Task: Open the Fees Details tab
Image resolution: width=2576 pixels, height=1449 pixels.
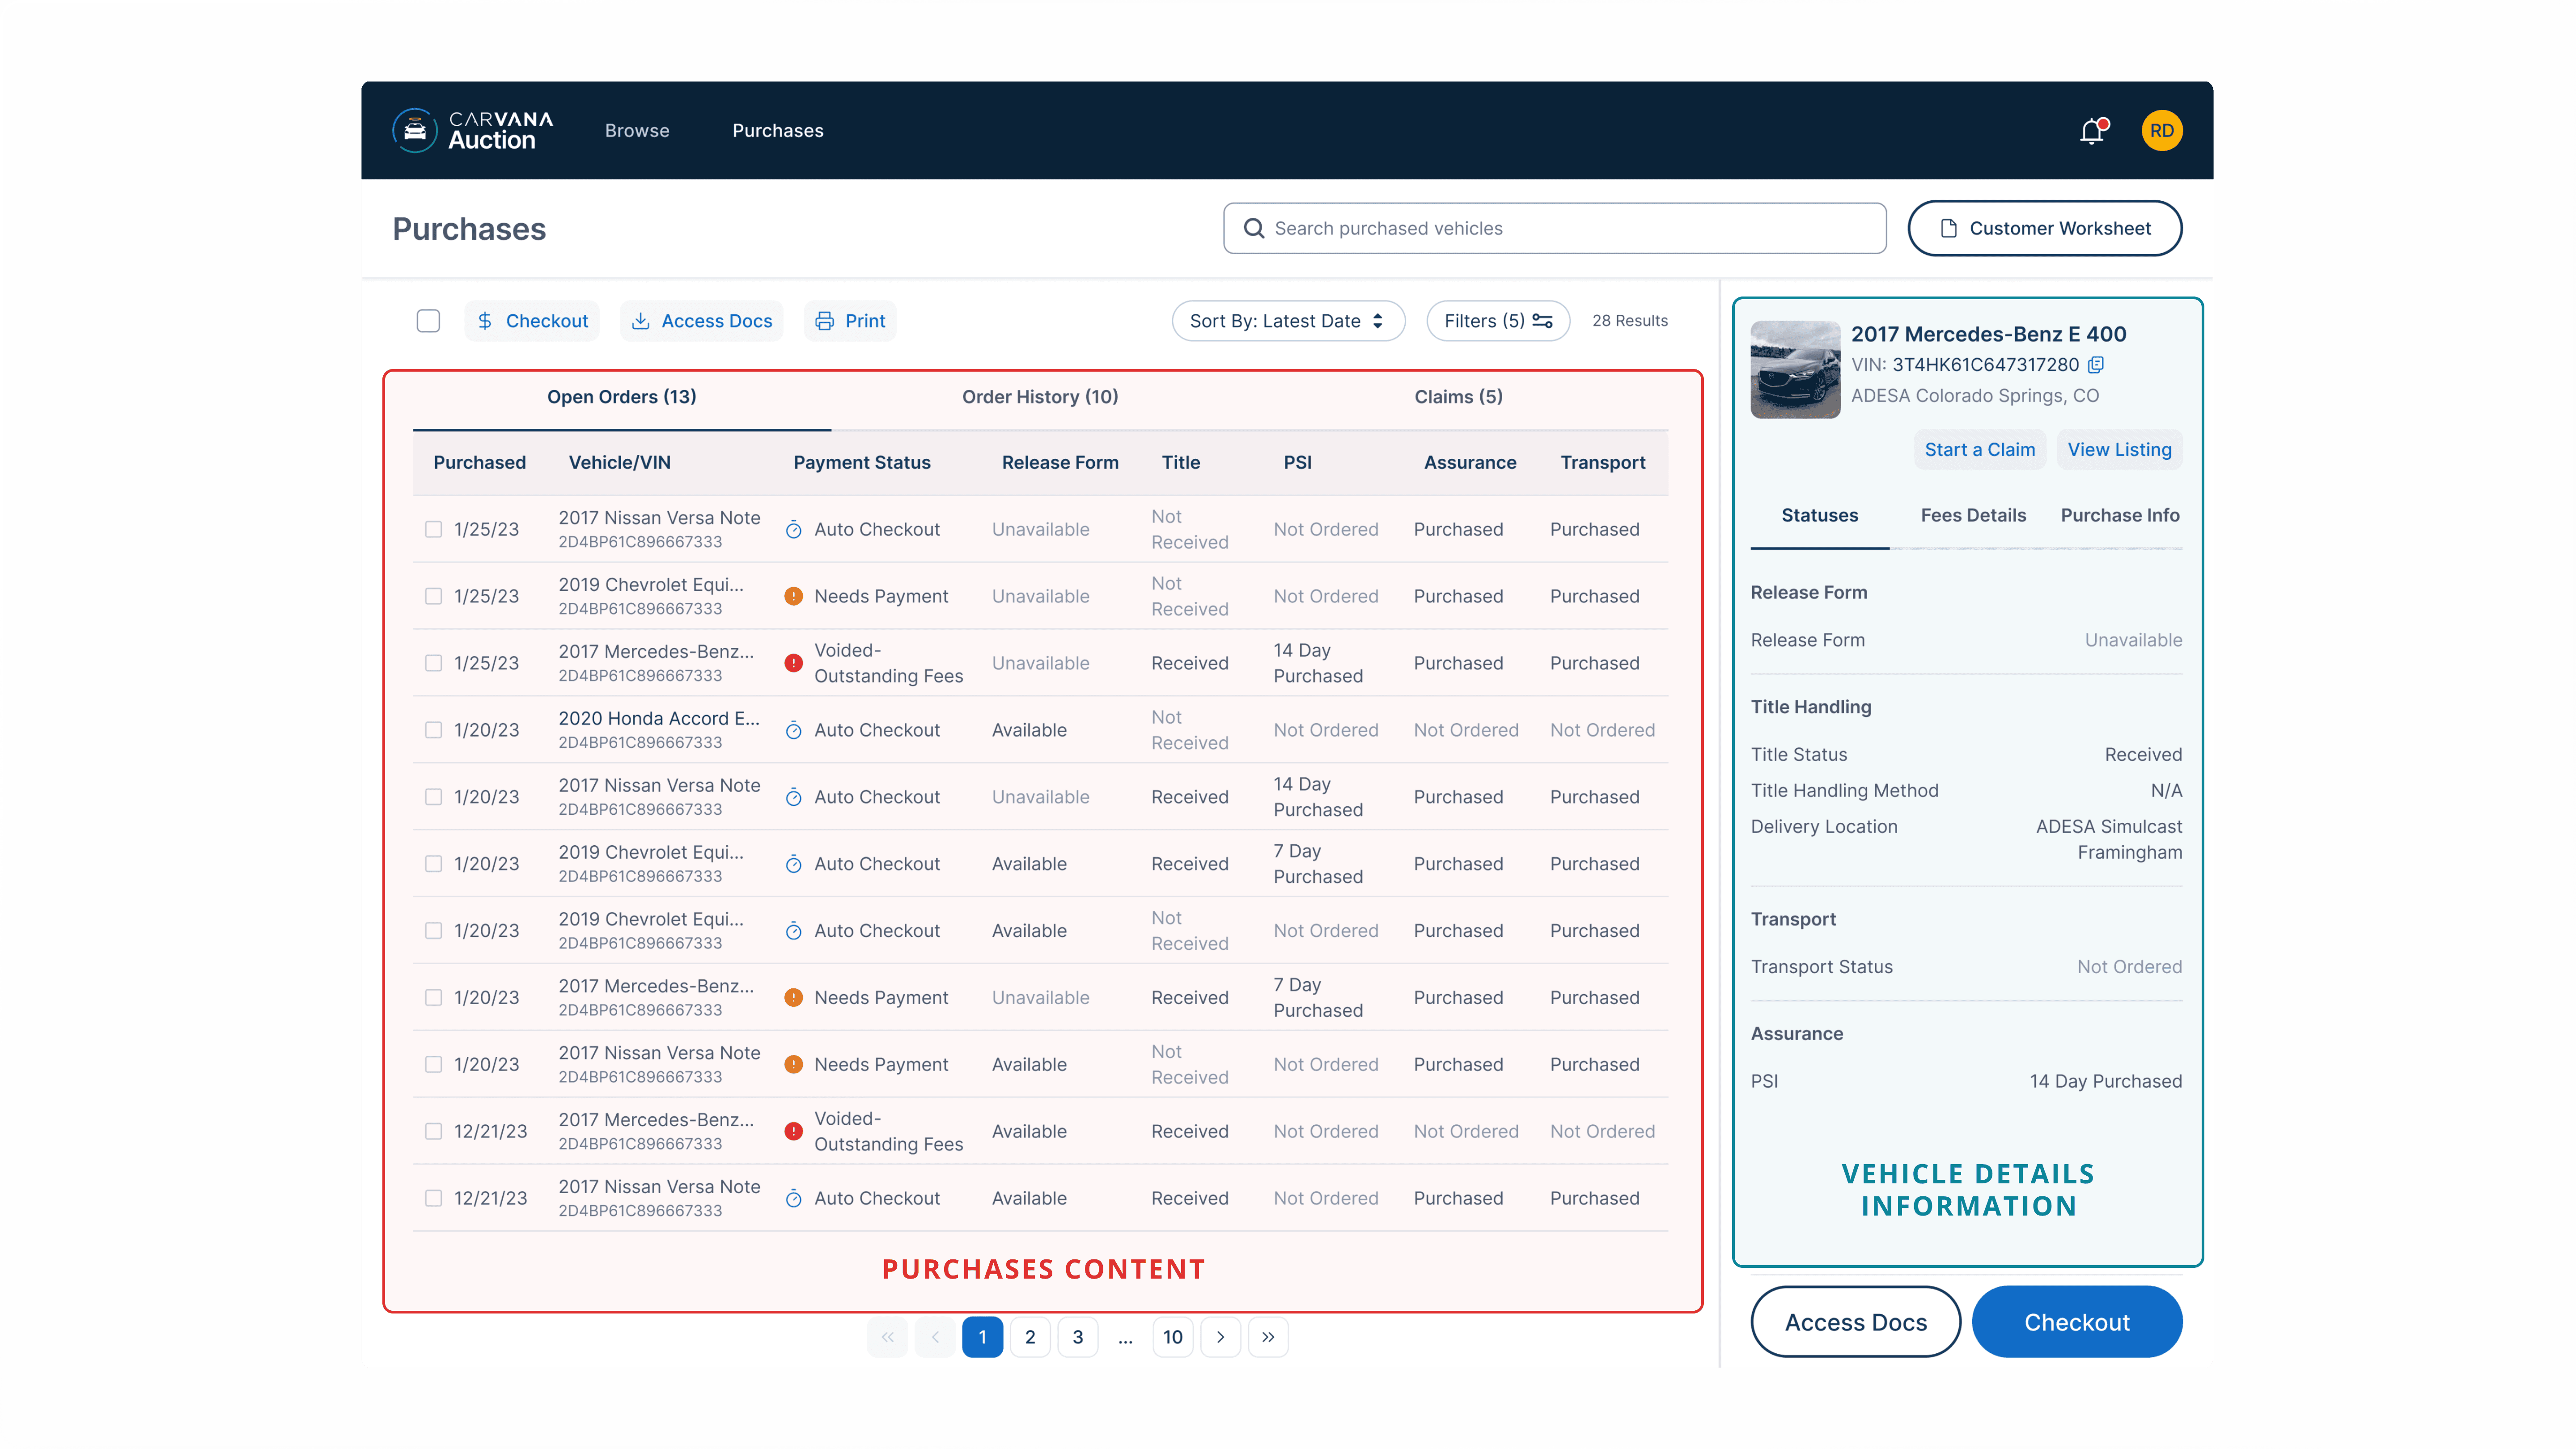Action: (1973, 515)
